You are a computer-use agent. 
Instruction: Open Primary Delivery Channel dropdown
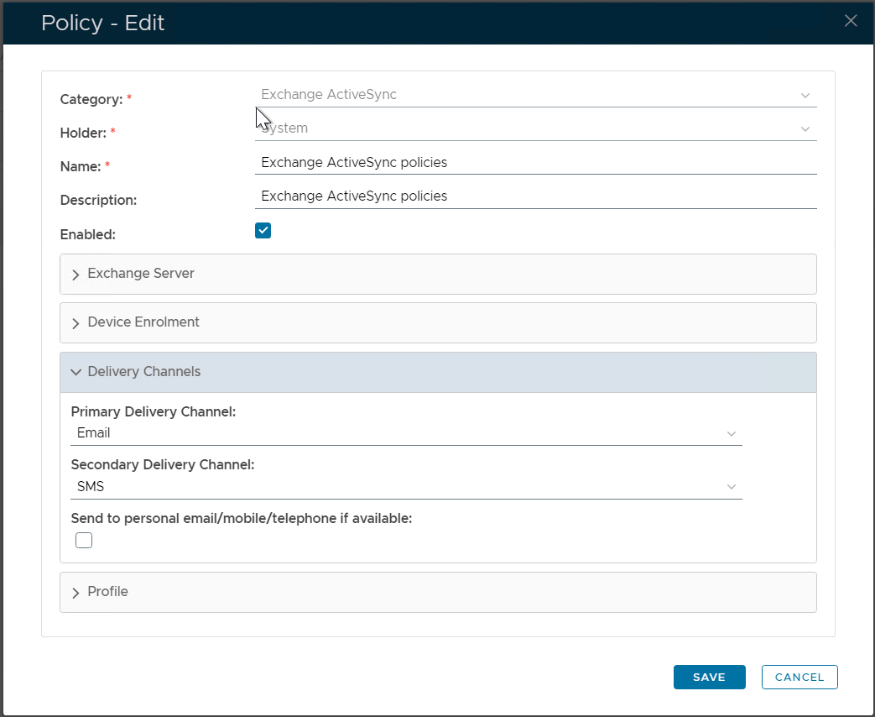click(x=406, y=433)
